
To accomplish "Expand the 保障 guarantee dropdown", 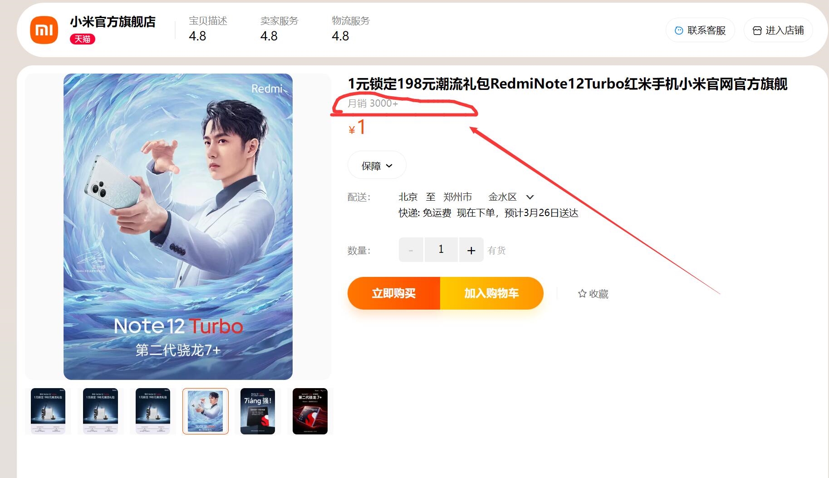I will coord(377,166).
